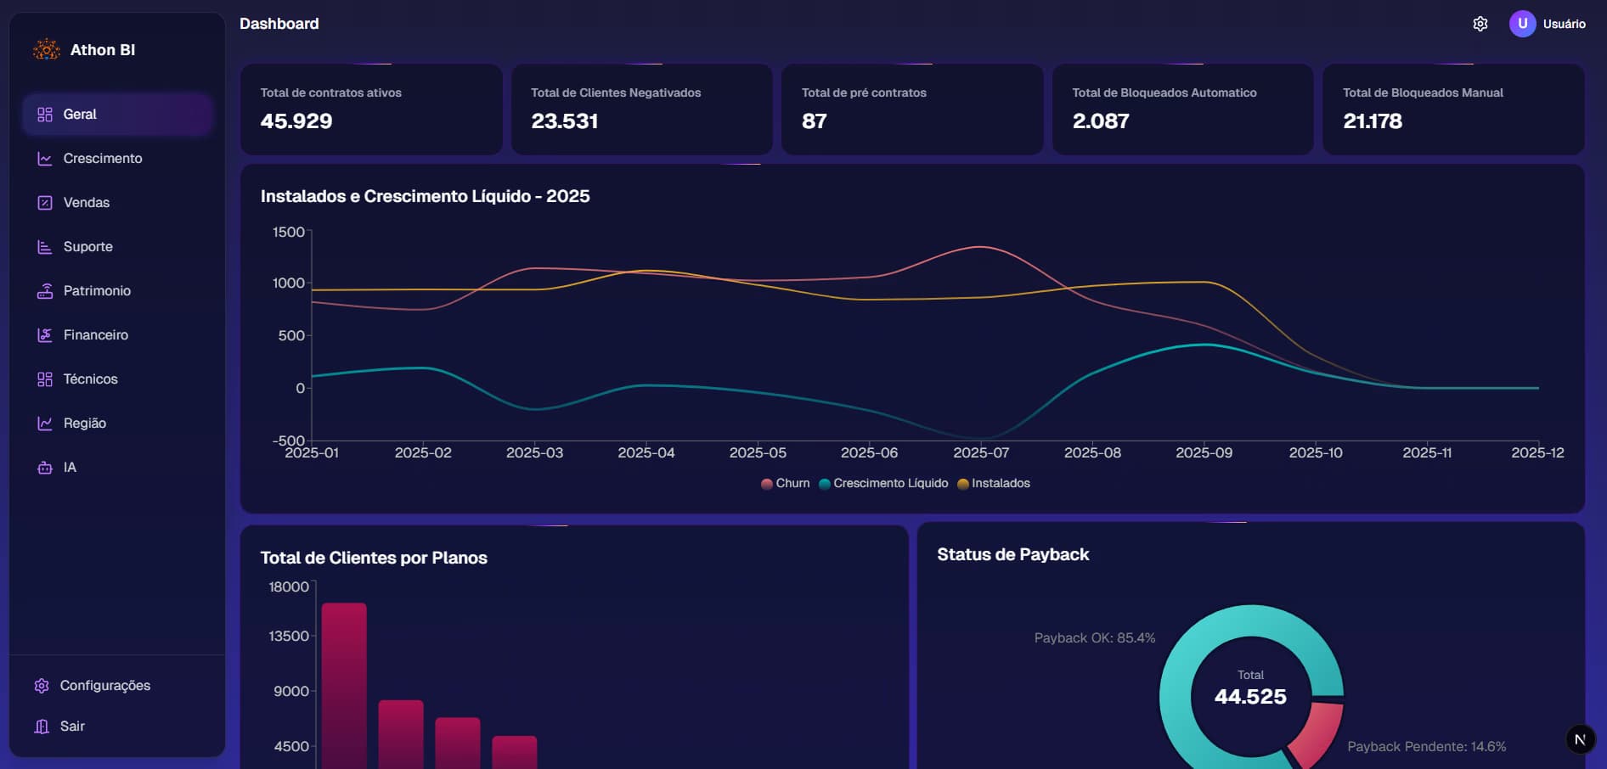Image resolution: width=1607 pixels, height=769 pixels.
Task: Click the Sair door icon
Action: click(x=42, y=727)
